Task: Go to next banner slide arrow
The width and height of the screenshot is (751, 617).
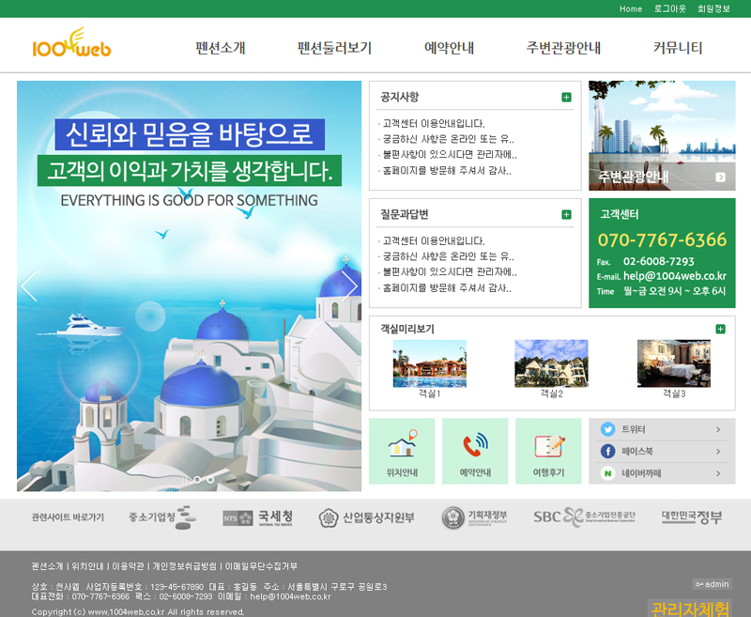Action: point(349,285)
